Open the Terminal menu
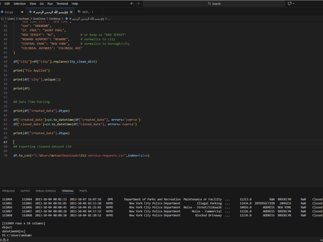This screenshot has height=242, width=323. pyautogui.click(x=62, y=4)
